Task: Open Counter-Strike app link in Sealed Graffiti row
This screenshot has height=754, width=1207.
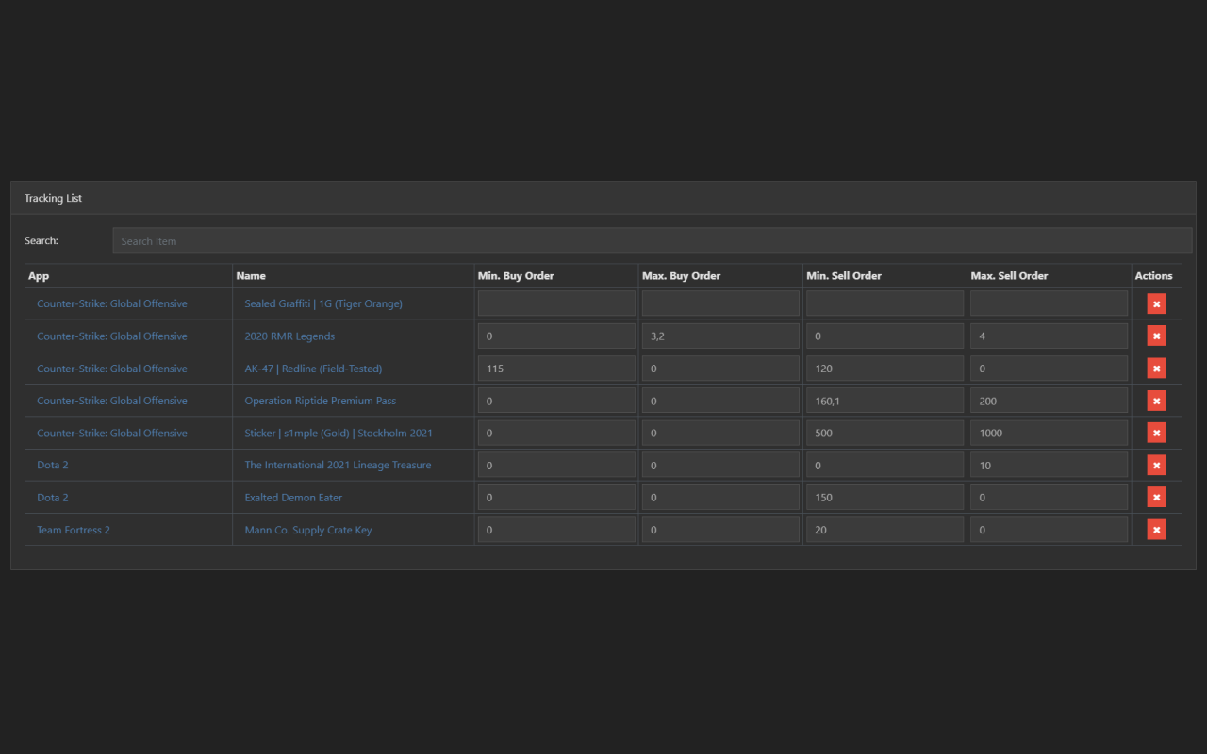Action: point(112,303)
